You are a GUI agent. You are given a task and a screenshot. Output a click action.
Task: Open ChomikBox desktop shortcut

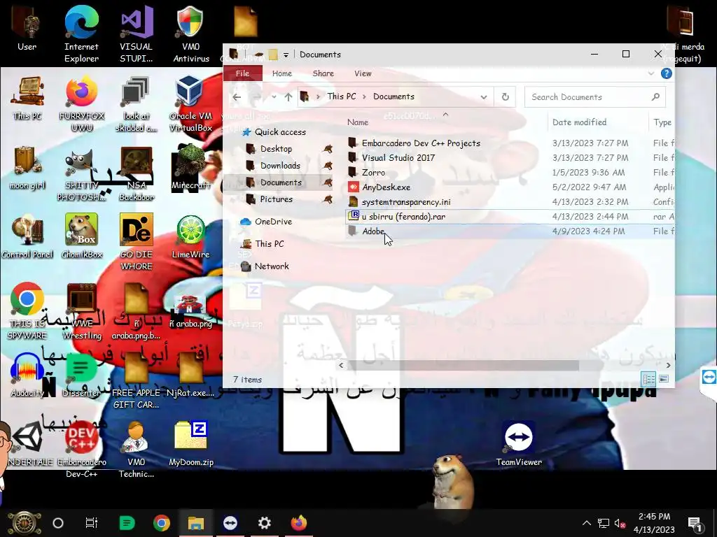pos(81,237)
